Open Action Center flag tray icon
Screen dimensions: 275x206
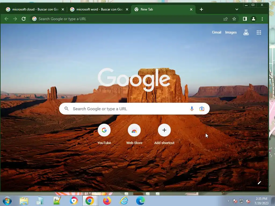coord(235,201)
